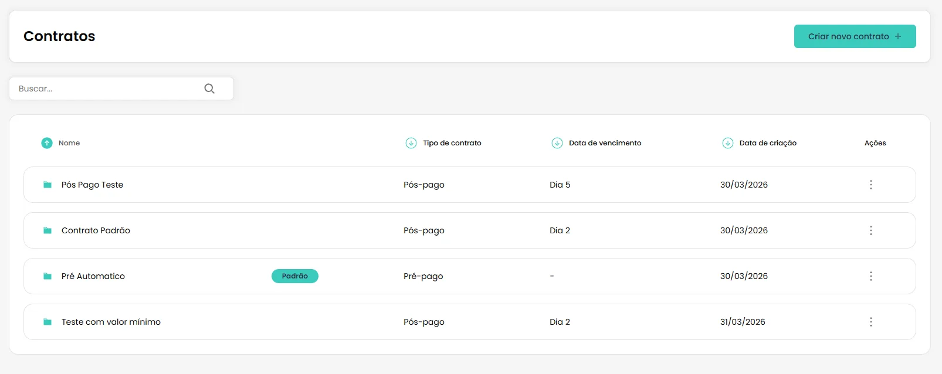Open actions menu for Teste com valor mínimo
Screen dimensions: 942x374
pos(871,322)
